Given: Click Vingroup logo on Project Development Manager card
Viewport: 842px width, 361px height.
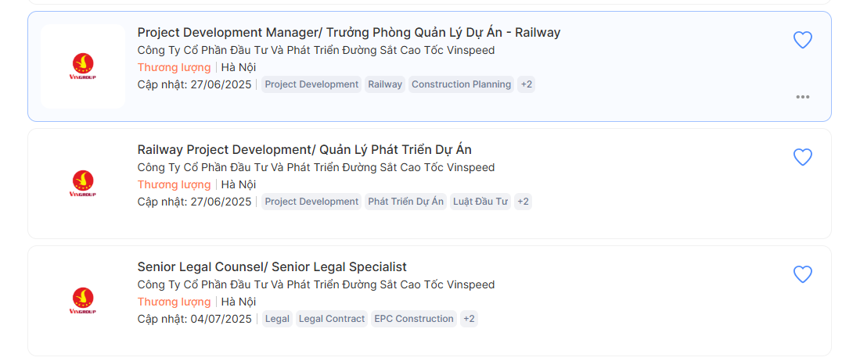Looking at the screenshot, I should (83, 66).
